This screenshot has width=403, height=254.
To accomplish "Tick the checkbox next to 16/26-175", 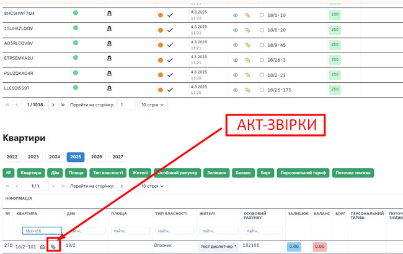I will (262, 90).
